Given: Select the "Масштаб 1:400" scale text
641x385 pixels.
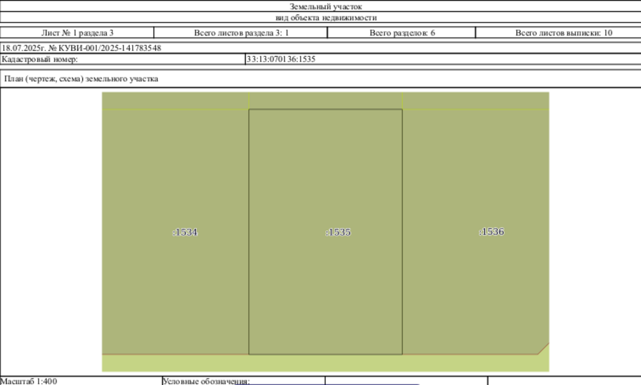Looking at the screenshot, I should [29, 381].
